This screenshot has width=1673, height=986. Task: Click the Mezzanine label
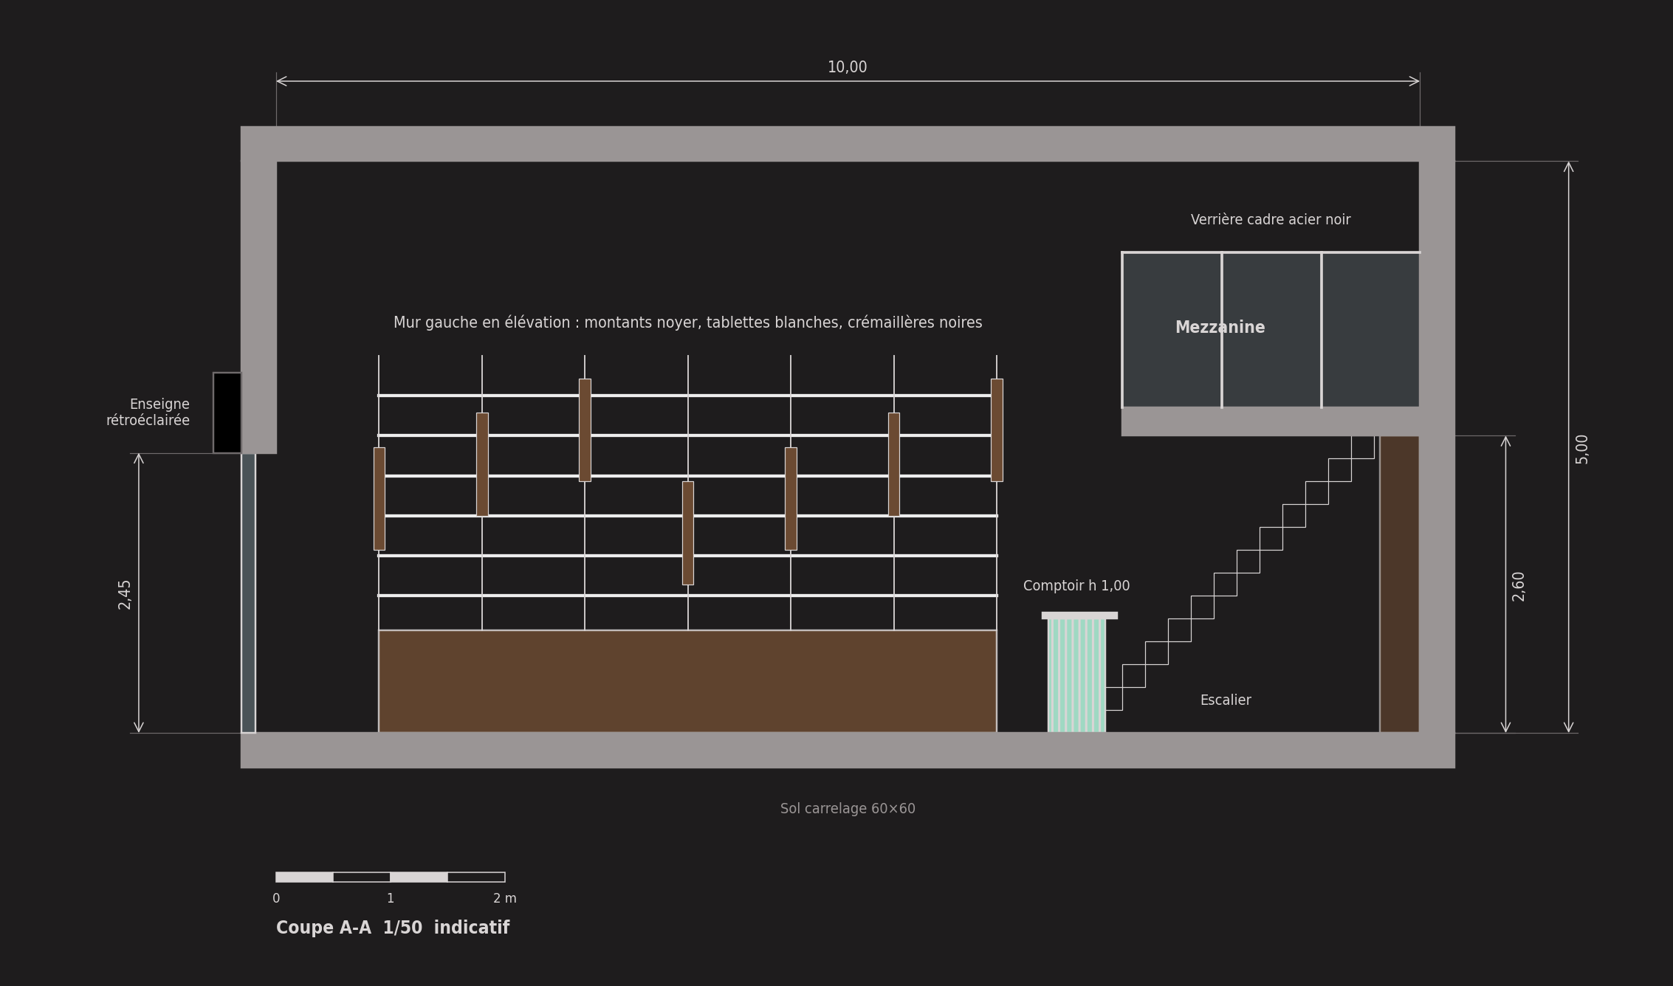(1220, 328)
